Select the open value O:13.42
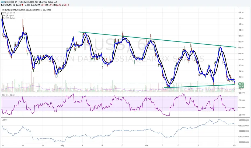 [42, 5]
